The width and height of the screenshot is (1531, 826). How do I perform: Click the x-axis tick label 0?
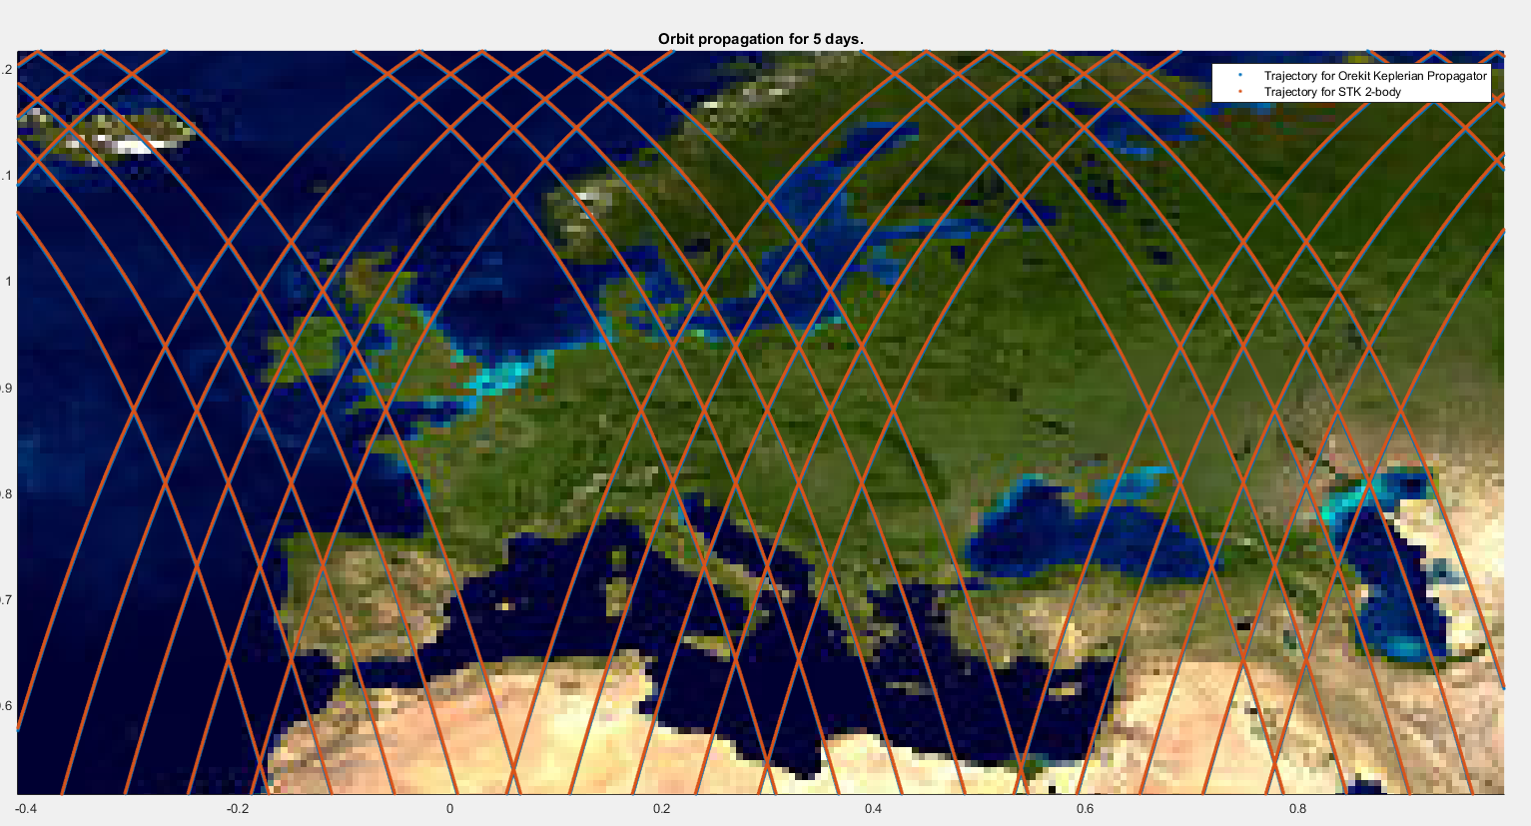[449, 809]
